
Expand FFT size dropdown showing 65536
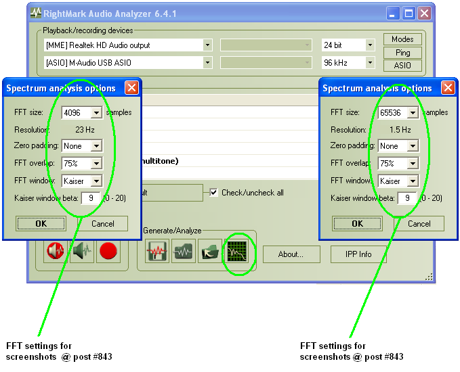click(x=413, y=113)
